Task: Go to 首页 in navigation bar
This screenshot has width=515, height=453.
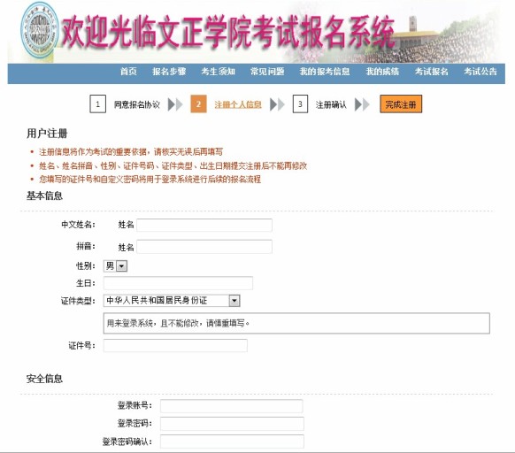Action: [x=128, y=72]
